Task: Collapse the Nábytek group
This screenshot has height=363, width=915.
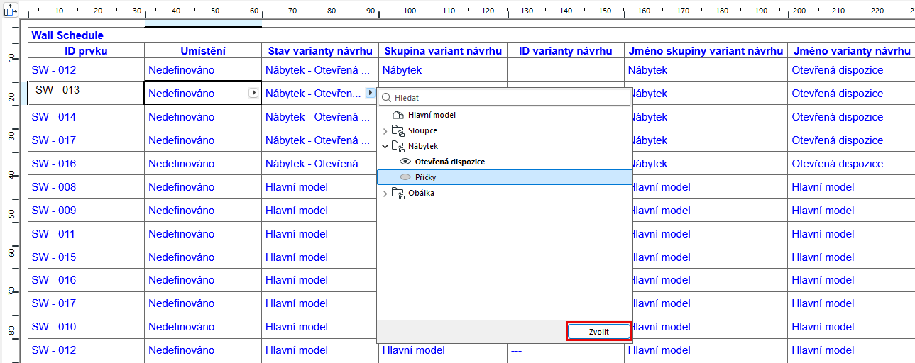Action: (x=385, y=146)
